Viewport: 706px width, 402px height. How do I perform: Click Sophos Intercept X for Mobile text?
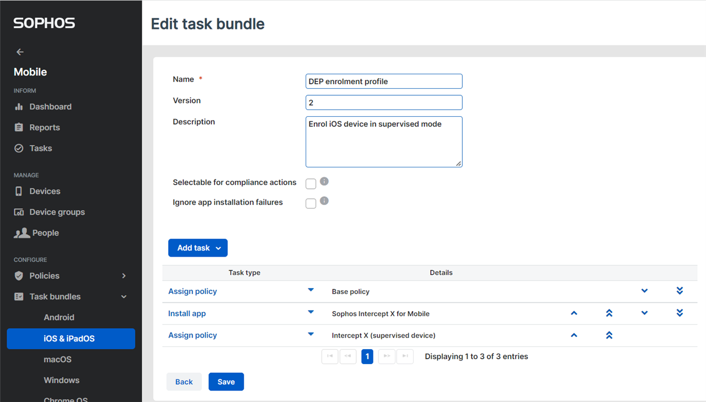click(x=381, y=314)
